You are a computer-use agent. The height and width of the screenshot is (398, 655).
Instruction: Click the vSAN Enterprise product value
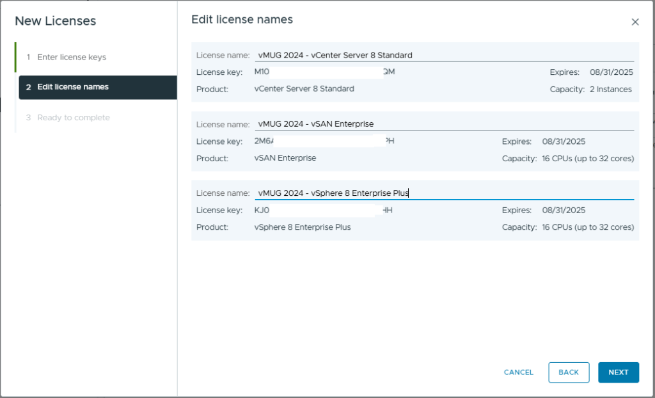point(285,158)
